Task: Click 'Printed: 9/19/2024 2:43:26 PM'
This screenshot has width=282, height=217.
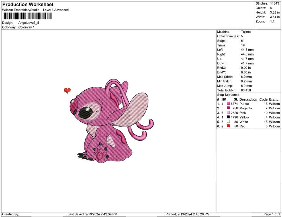Action: pyautogui.click(x=187, y=214)
